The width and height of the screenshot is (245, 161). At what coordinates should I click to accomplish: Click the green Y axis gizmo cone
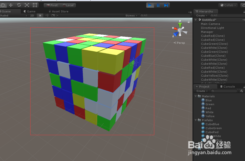[x=180, y=25]
